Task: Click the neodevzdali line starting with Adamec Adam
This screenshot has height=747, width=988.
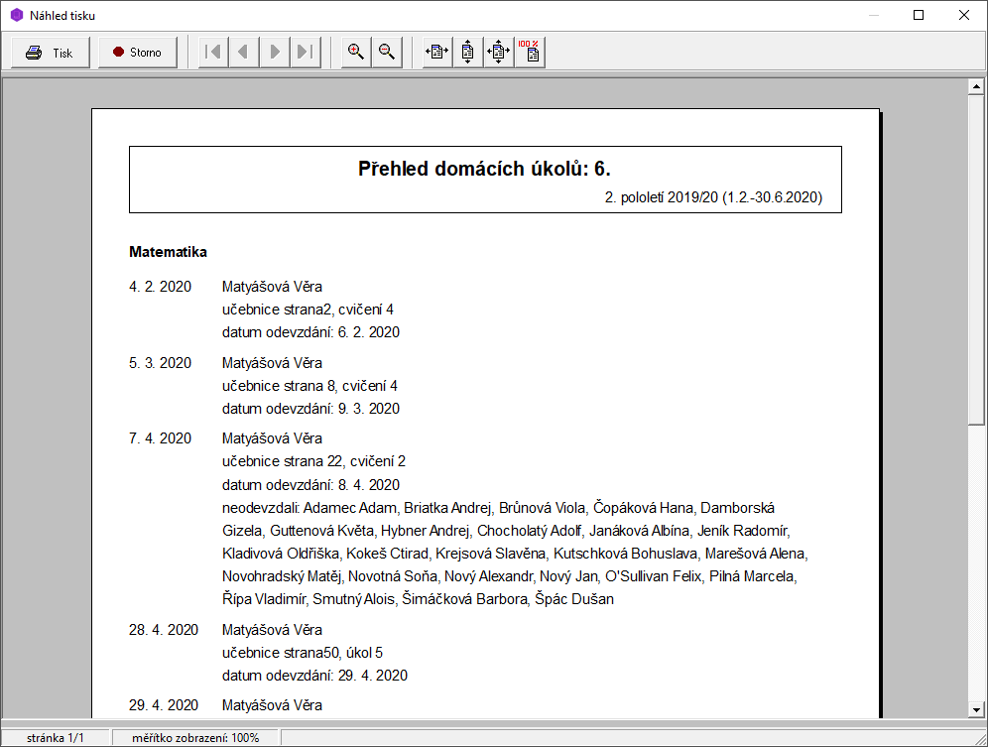Action: [498, 508]
